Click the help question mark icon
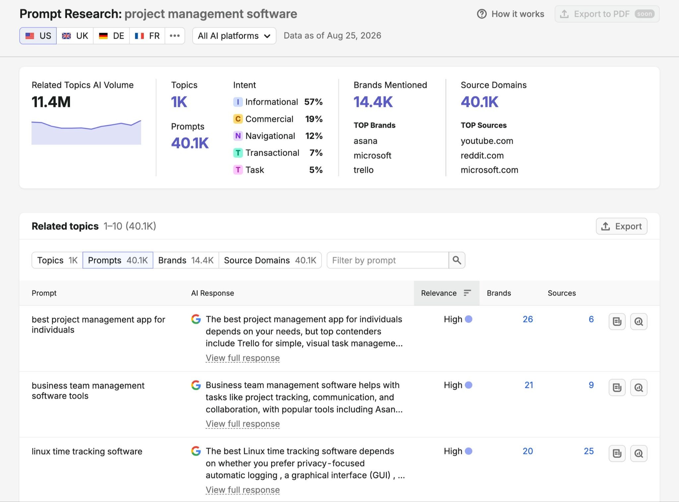This screenshot has width=679, height=502. pyautogui.click(x=482, y=14)
